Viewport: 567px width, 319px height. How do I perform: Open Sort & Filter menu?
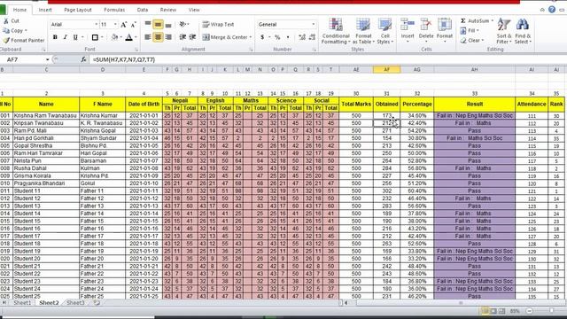tap(504, 31)
